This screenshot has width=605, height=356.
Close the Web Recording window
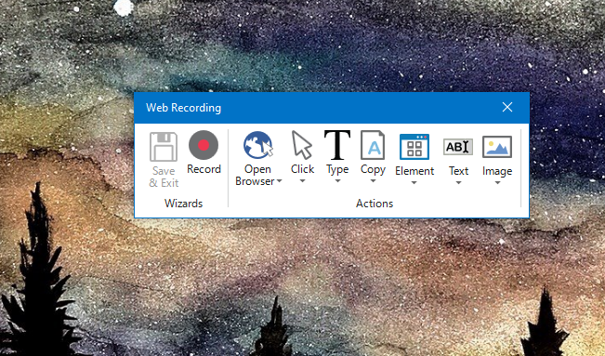click(x=507, y=107)
